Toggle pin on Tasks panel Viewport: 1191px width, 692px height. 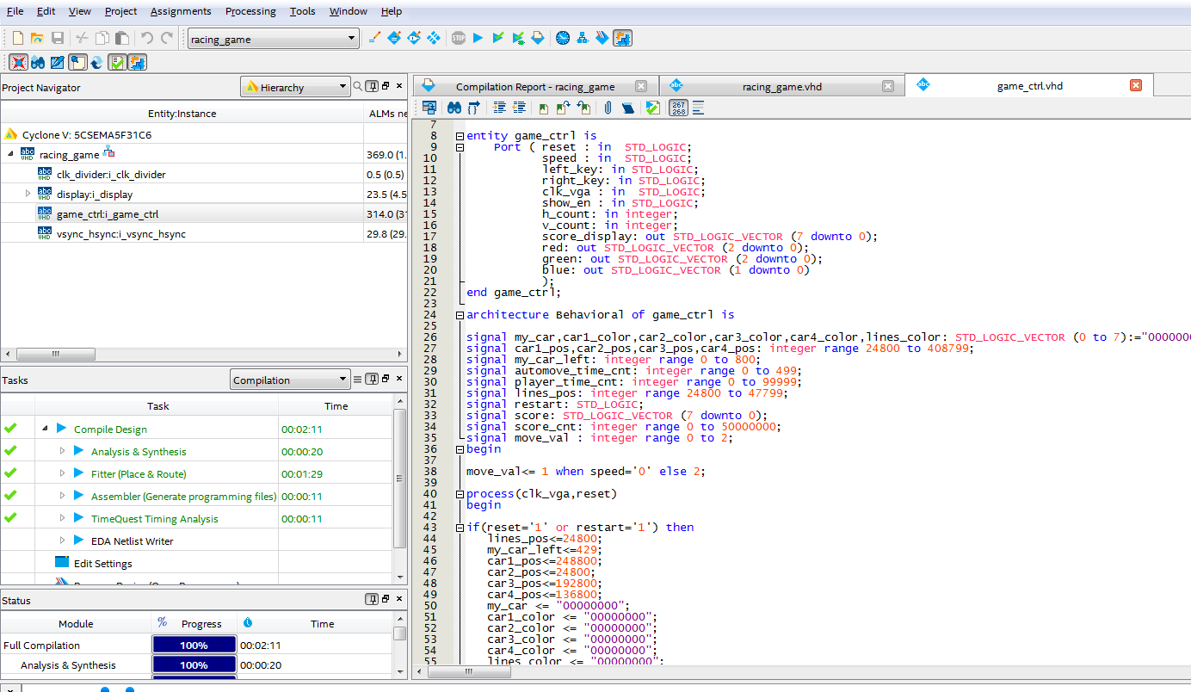372,379
